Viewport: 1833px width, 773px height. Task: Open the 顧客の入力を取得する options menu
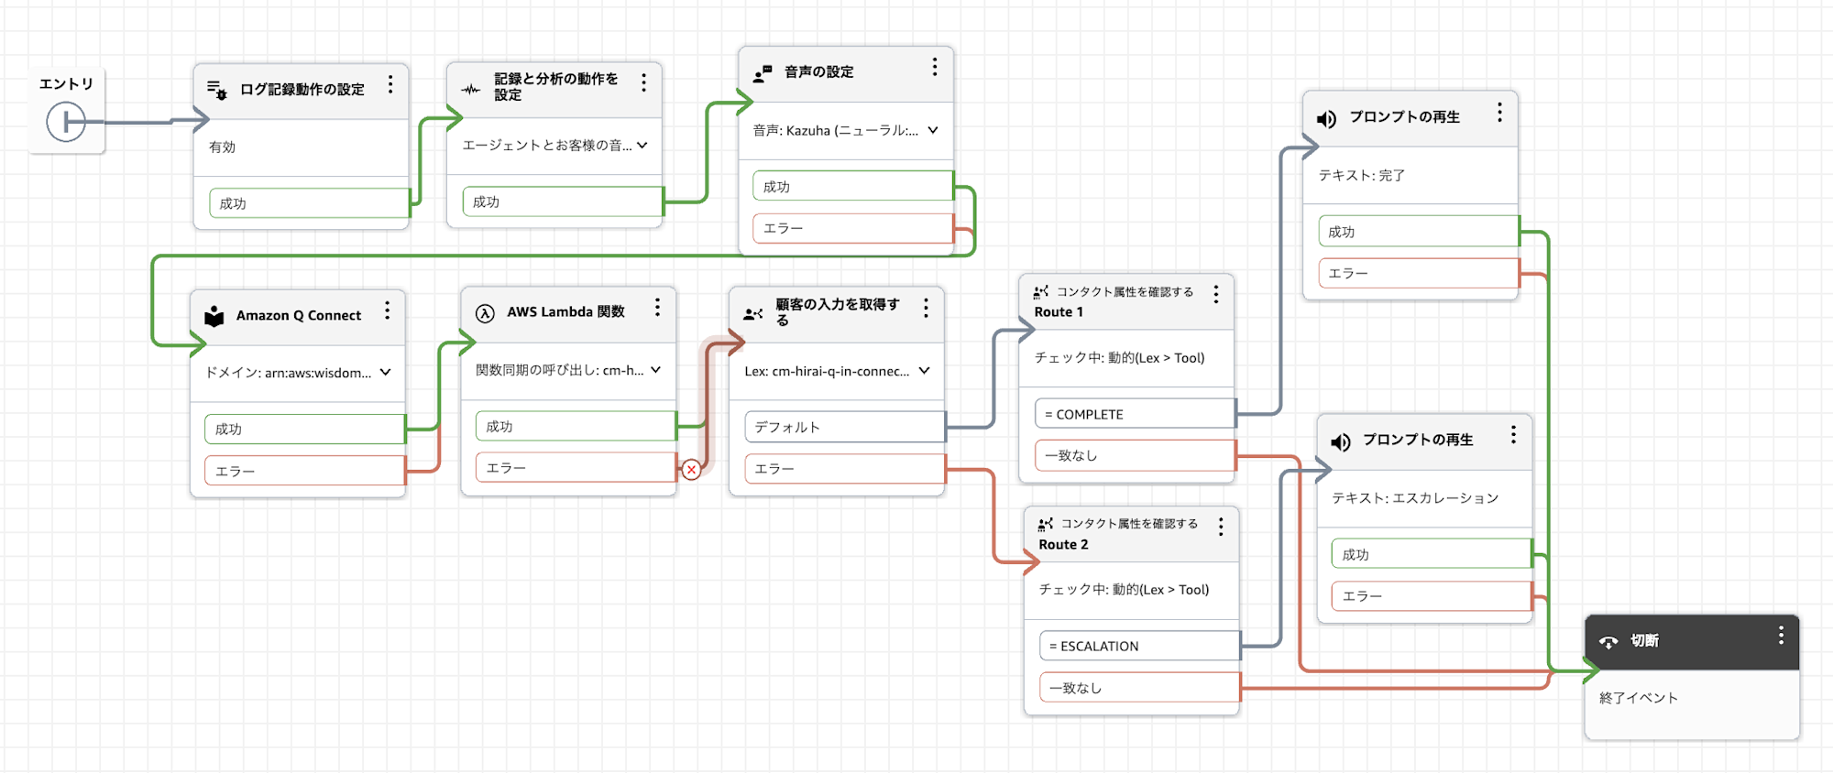(x=926, y=308)
